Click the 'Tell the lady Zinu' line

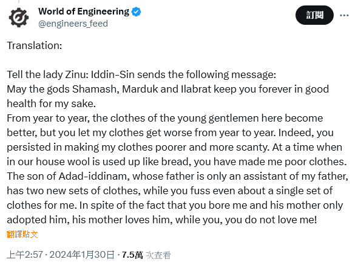pyautogui.click(x=141, y=74)
